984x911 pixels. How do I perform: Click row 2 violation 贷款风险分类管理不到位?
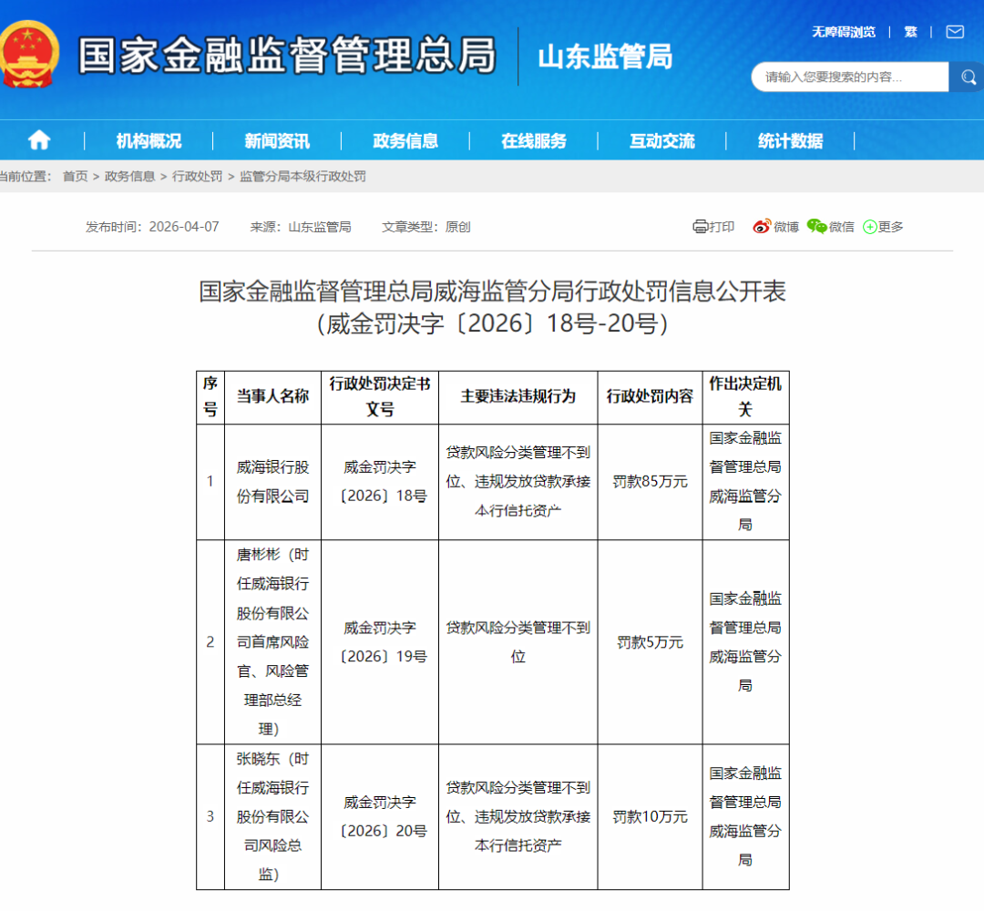click(x=518, y=642)
